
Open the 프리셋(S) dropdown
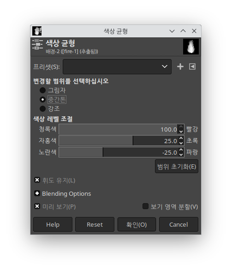click(117, 67)
